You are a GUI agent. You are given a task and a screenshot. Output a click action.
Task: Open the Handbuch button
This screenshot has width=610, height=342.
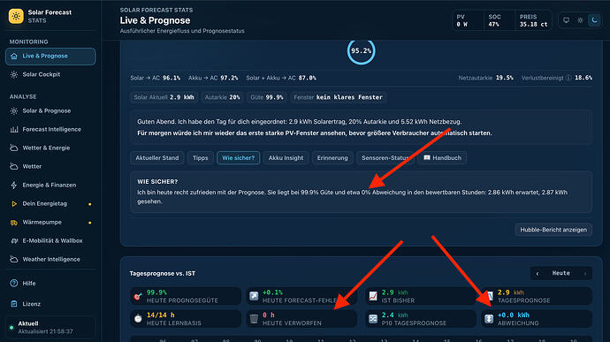click(x=442, y=158)
